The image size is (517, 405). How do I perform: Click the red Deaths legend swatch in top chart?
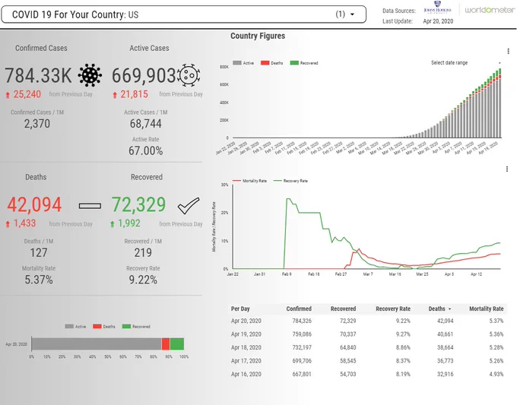click(x=265, y=62)
